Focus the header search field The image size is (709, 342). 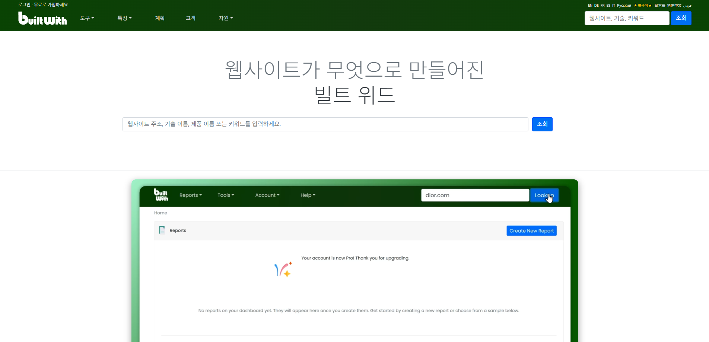pyautogui.click(x=627, y=18)
